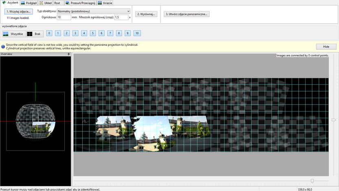Open the Podgląd tab
This screenshot has height=191, width=339.
29,3
